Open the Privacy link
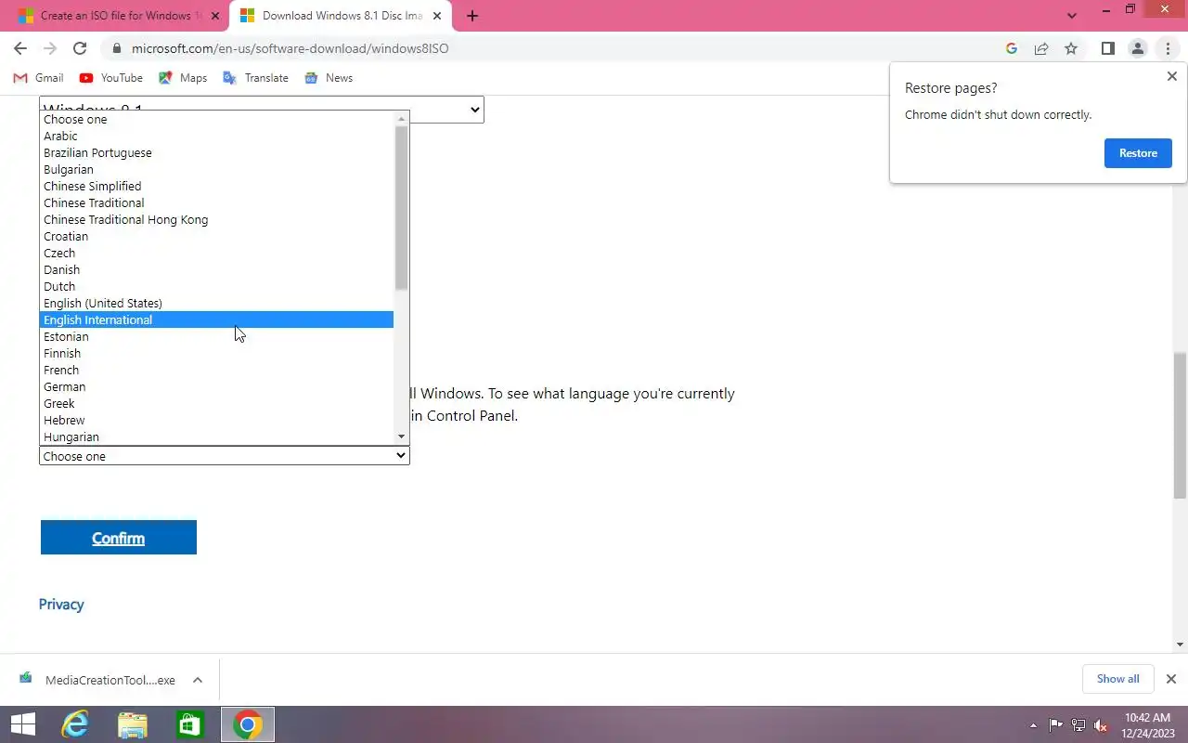1188x743 pixels. coord(61,605)
